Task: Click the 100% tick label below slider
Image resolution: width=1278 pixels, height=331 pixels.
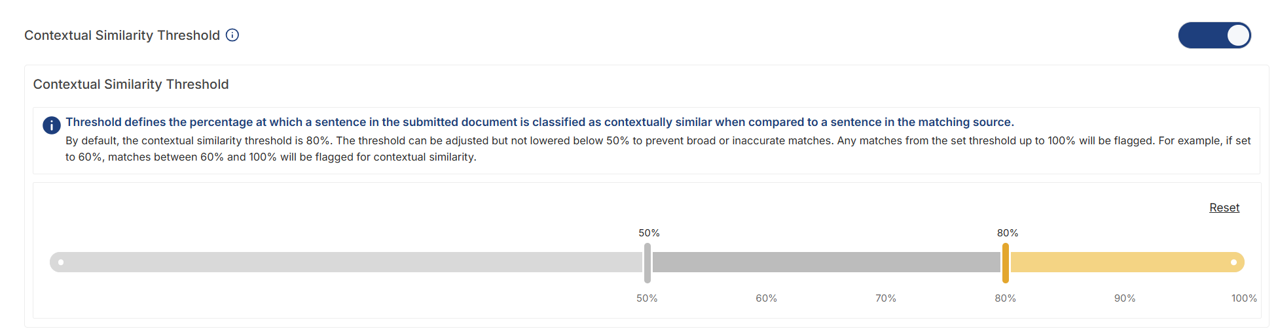Action: pyautogui.click(x=1244, y=298)
